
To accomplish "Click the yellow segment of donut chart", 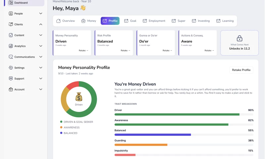I will pyautogui.click(x=64, y=99).
